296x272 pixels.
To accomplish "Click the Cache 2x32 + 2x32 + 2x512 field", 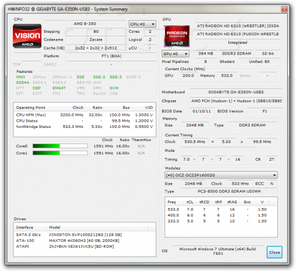I will 96,48.
